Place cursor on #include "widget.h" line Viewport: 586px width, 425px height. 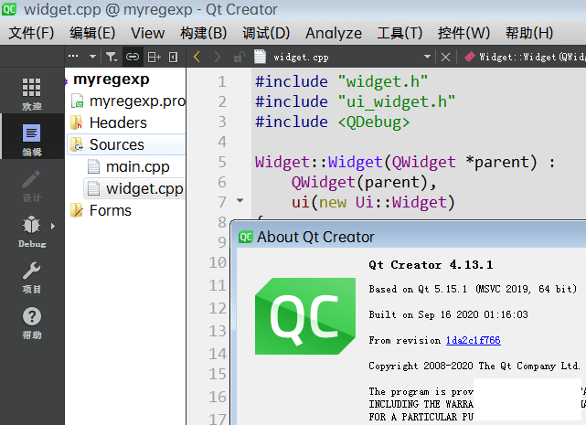341,81
